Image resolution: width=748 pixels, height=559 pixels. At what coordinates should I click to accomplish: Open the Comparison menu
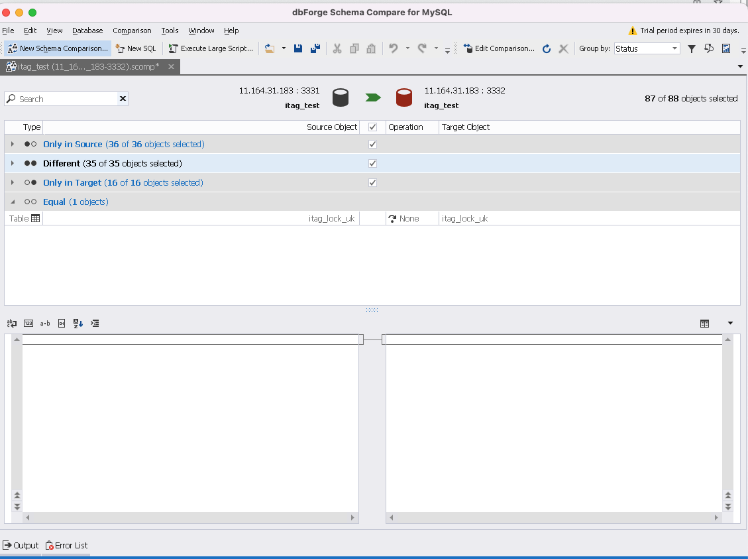click(132, 31)
